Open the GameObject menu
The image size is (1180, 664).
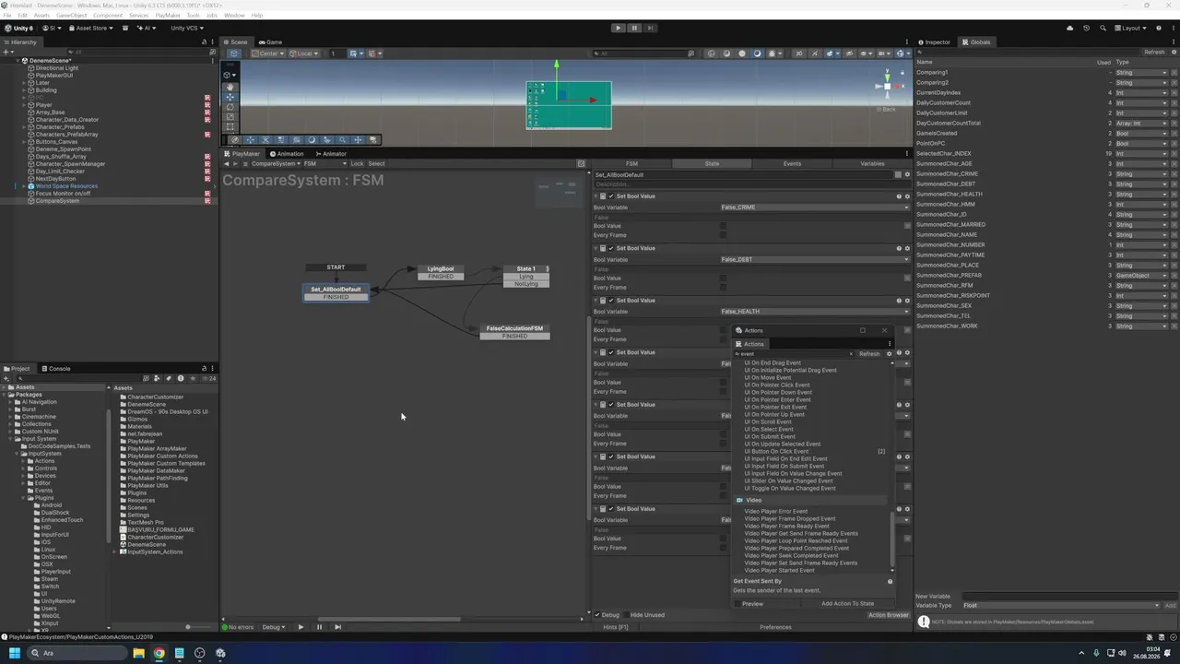point(72,16)
